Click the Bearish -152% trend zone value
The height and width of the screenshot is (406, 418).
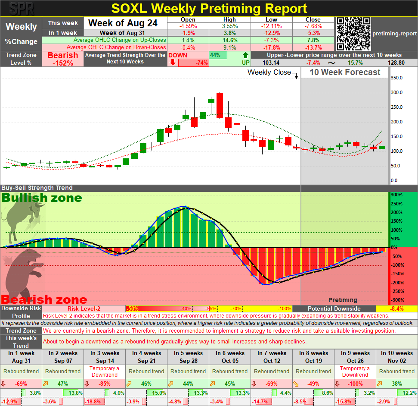tap(63, 59)
